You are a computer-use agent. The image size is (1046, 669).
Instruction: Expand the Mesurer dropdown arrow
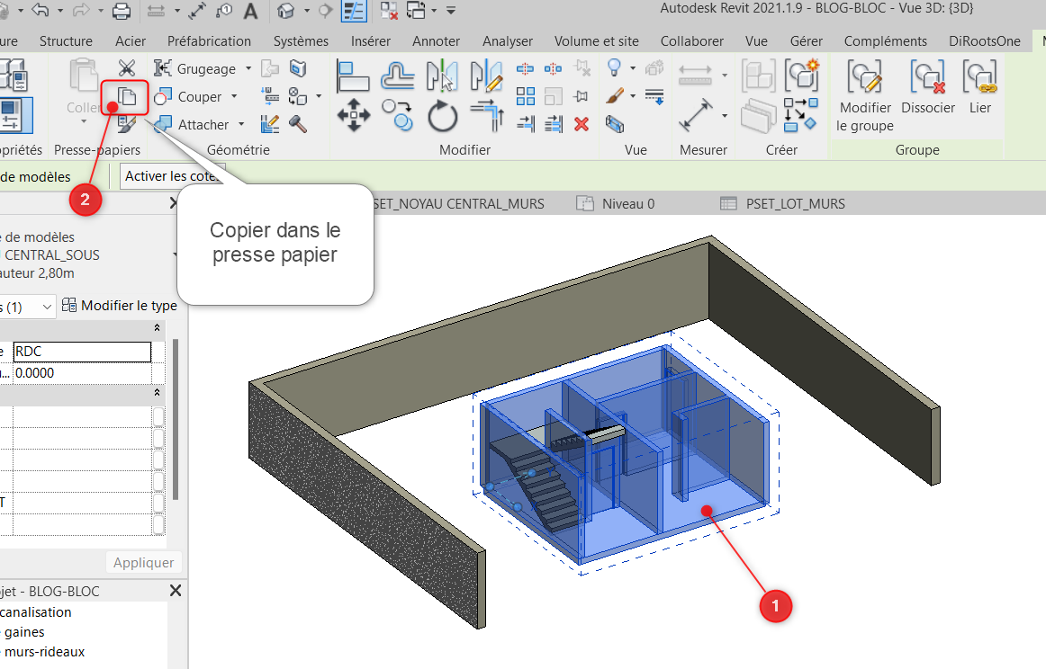tap(726, 115)
